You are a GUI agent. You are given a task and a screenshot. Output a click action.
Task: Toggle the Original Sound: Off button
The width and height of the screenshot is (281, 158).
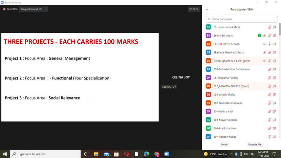pyautogui.click(x=31, y=9)
